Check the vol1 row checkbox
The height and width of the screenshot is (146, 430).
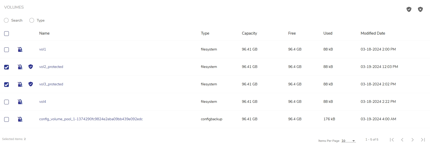pos(6,50)
